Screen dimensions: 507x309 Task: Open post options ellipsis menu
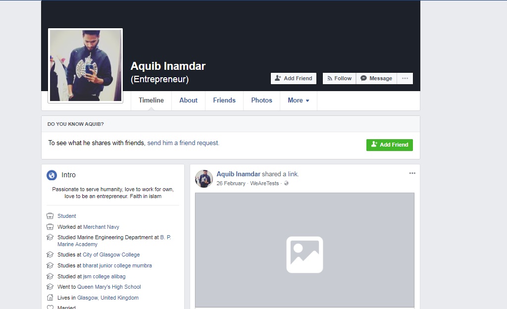click(412, 173)
